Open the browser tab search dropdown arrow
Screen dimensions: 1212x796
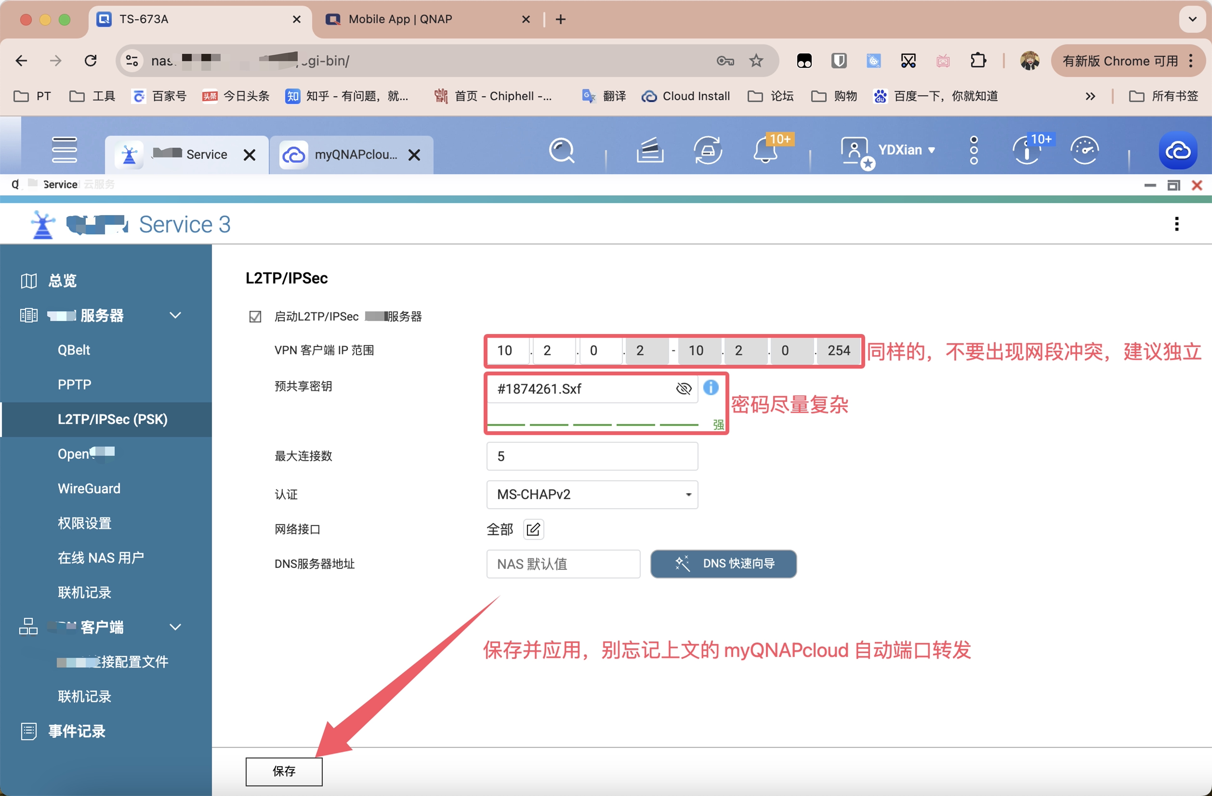coord(1193,19)
